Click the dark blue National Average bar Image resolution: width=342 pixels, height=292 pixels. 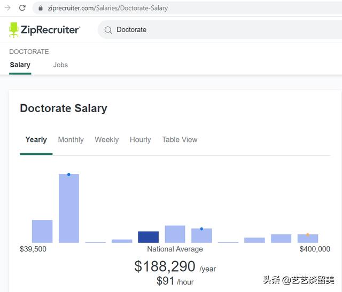pyautogui.click(x=148, y=237)
